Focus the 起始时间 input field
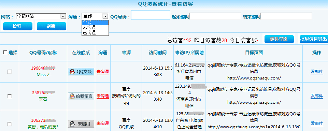 [x=215, y=16]
